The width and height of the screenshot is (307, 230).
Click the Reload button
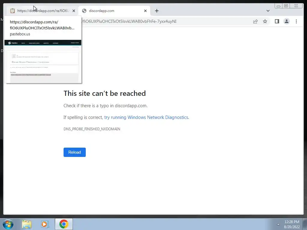click(75, 152)
